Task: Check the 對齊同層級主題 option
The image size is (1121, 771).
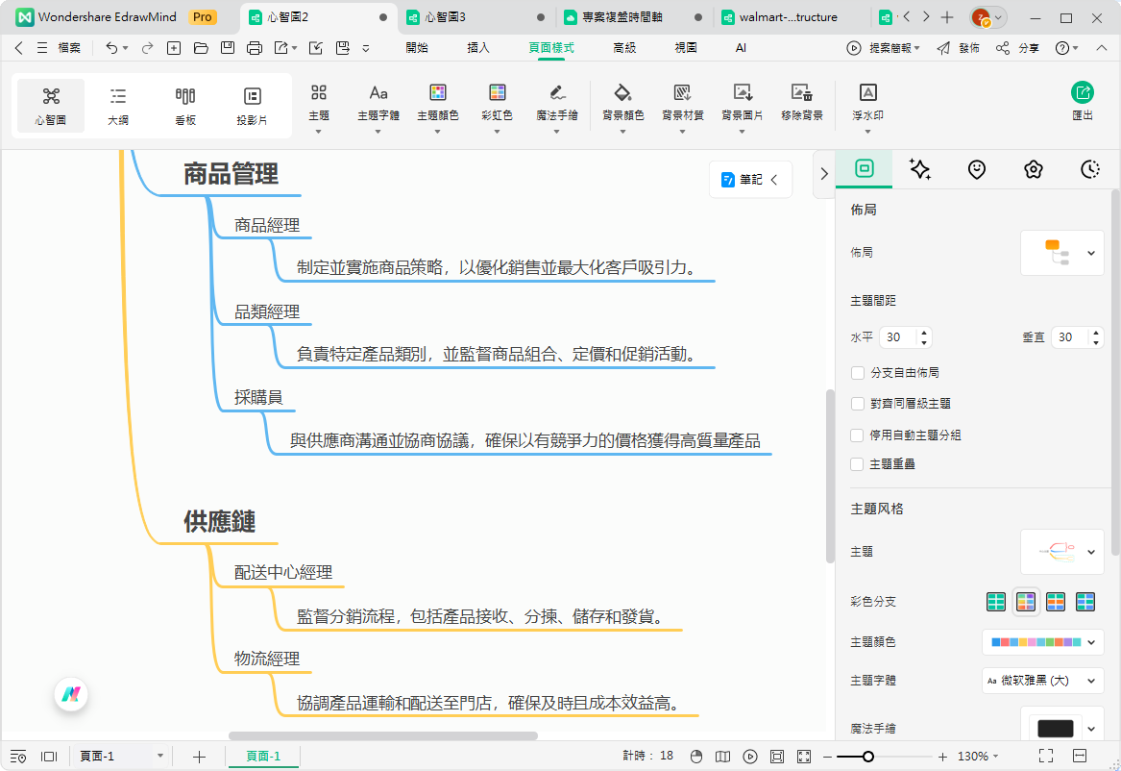Action: [x=858, y=404]
